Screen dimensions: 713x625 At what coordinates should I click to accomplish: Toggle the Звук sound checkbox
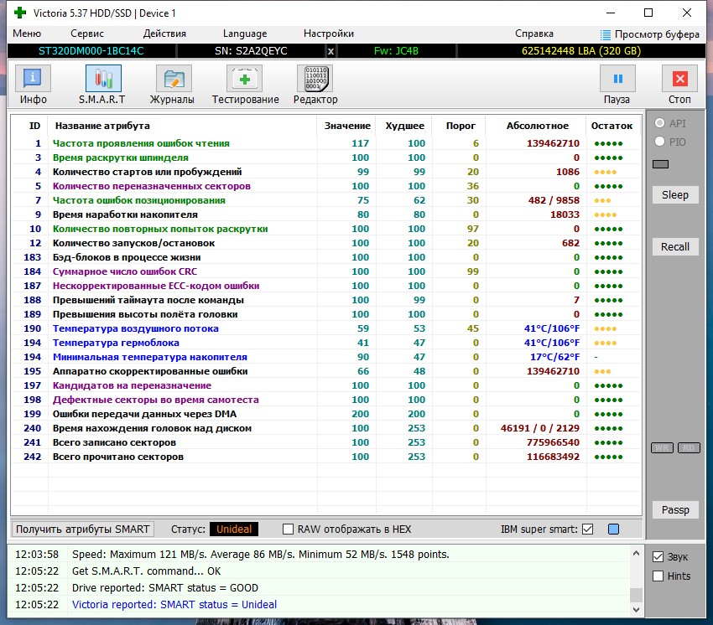point(658,557)
